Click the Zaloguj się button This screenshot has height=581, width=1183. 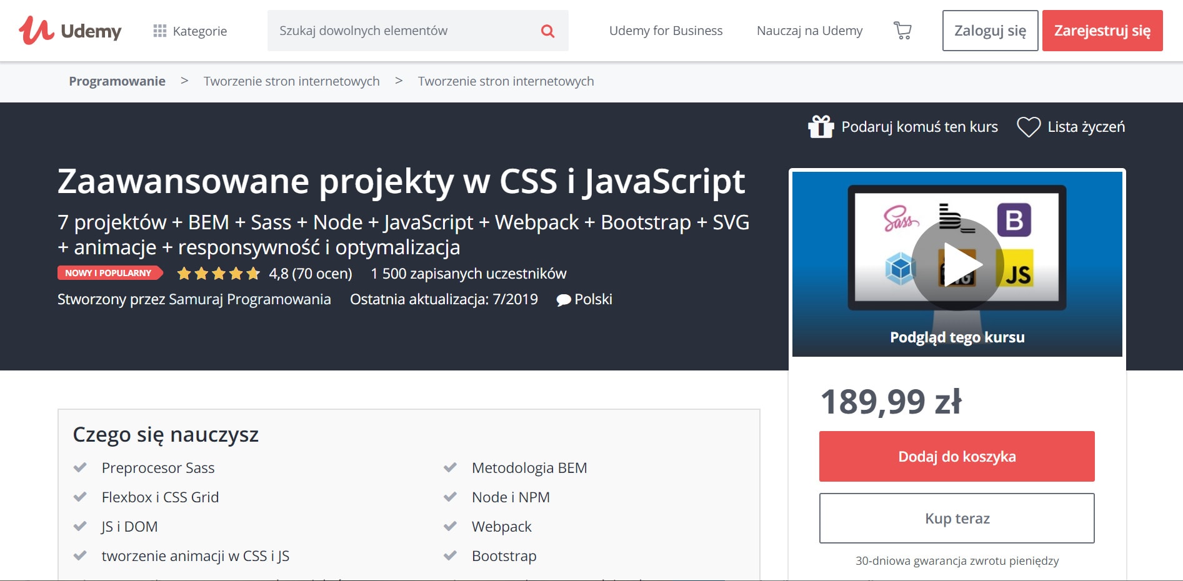point(990,31)
